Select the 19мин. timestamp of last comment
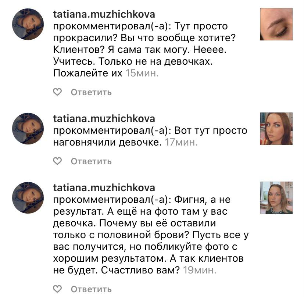The height and width of the screenshot is (297, 304). [x=200, y=270]
